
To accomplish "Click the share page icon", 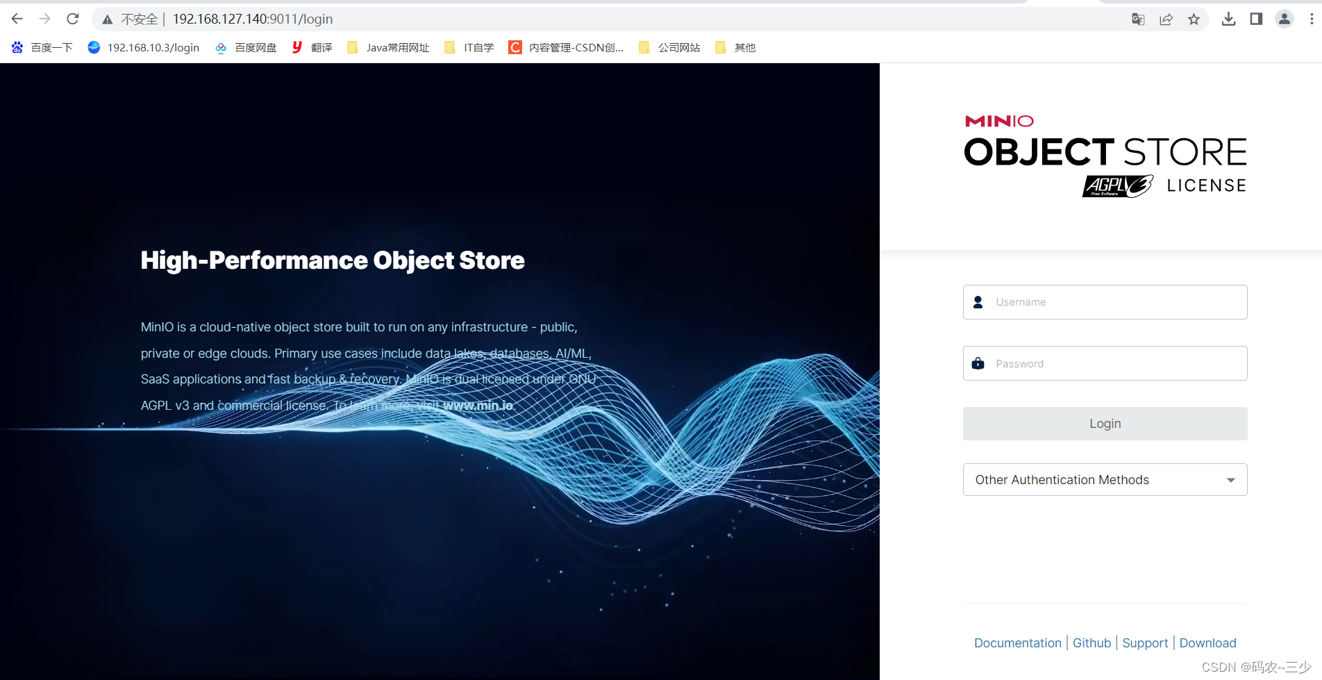I will click(x=1166, y=19).
